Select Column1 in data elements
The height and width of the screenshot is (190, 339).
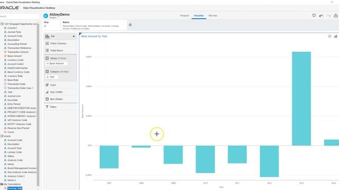(x=12, y=28)
